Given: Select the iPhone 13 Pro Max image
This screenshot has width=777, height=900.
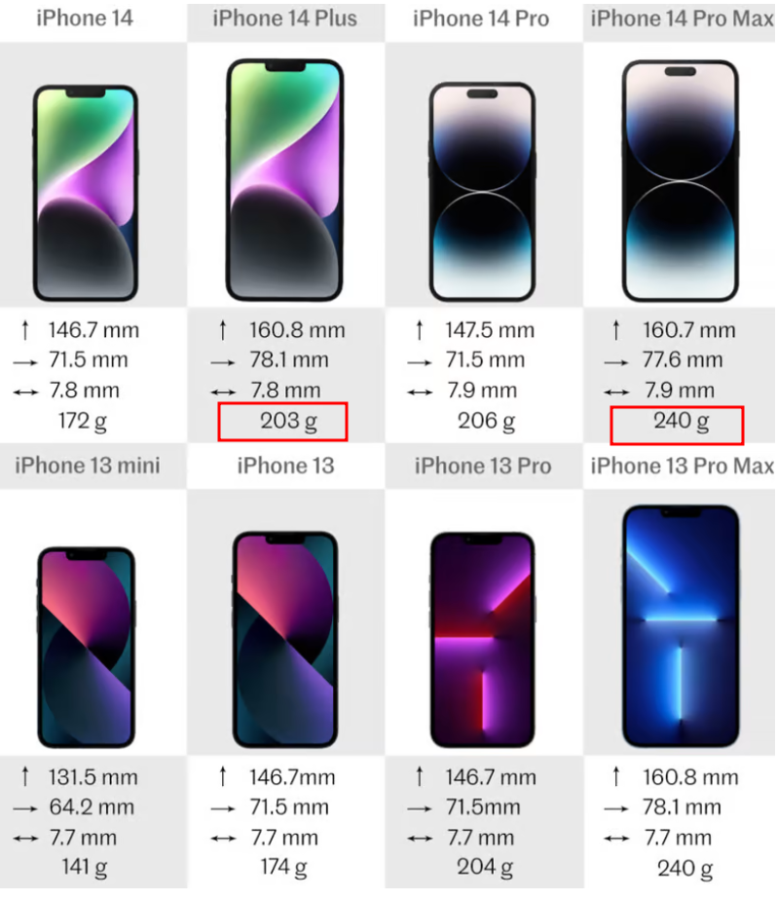Looking at the screenshot, I should pos(682,626).
